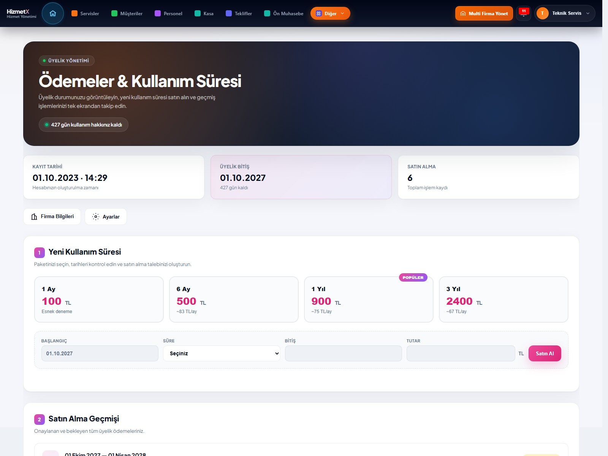
Task: Click step 2 badge beside Satın Alma Geçmişi
Action: 40,420
